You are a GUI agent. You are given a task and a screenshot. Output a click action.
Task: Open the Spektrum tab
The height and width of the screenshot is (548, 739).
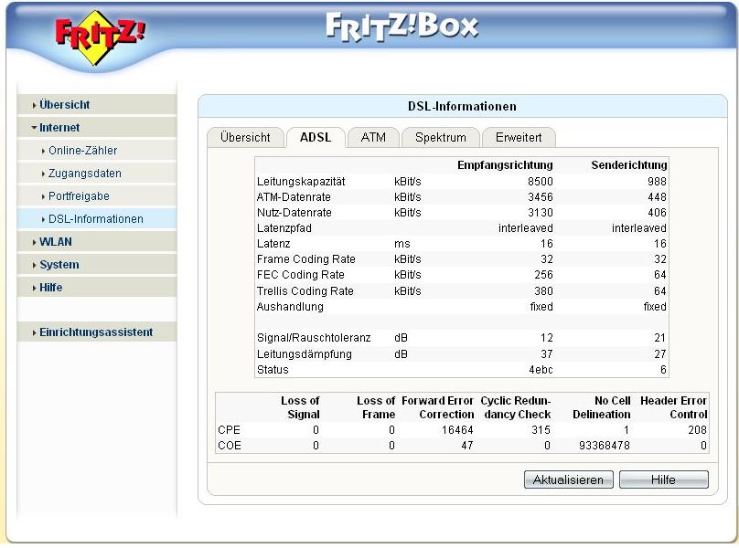point(441,138)
